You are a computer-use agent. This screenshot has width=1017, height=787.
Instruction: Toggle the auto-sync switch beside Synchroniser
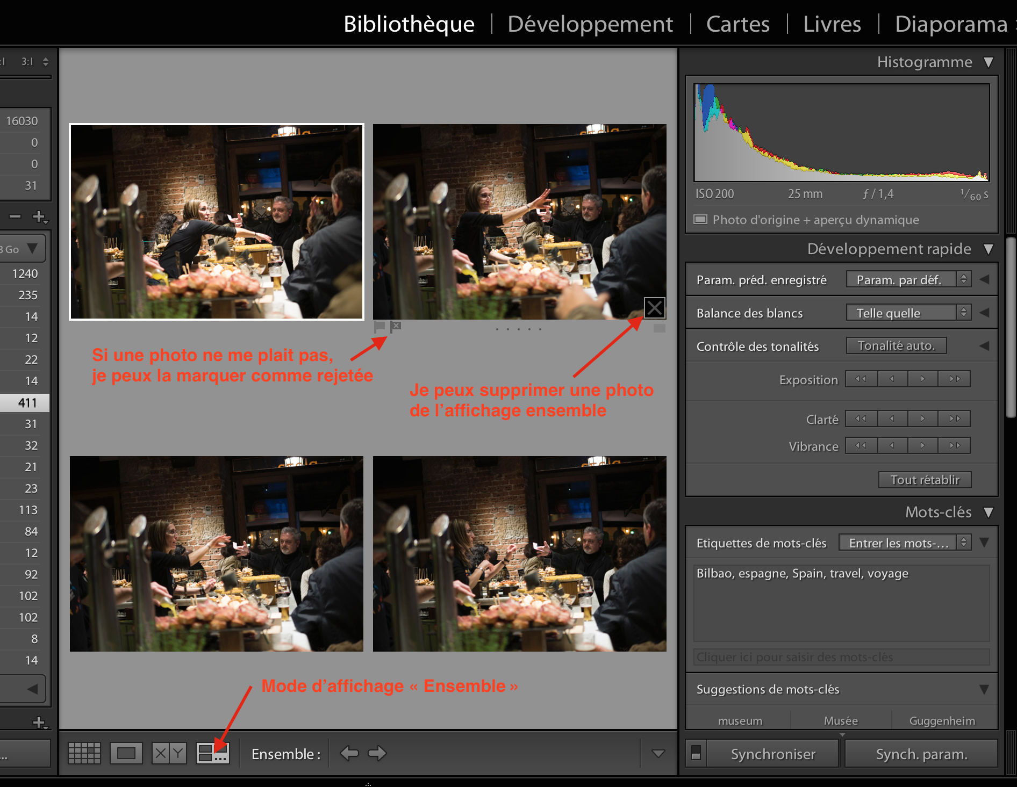[x=696, y=753]
